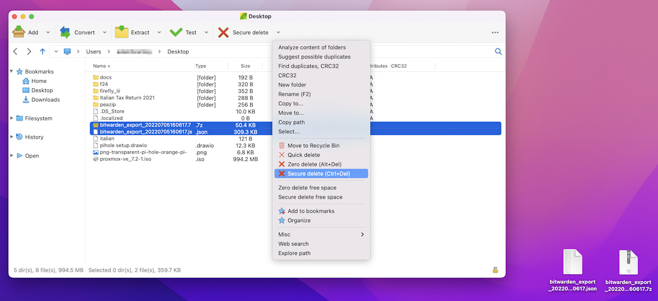Select Move to Recycle Bin menu entry

click(313, 146)
